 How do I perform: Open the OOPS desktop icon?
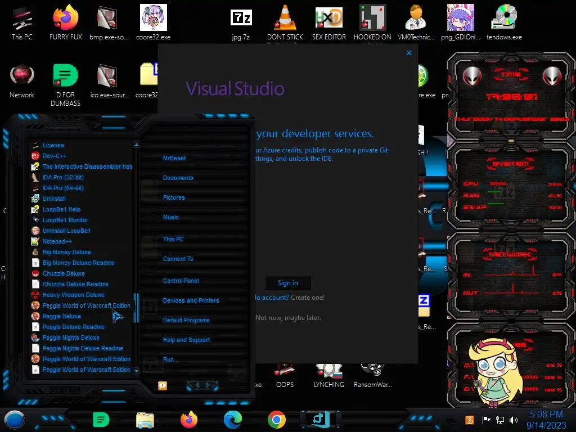(x=285, y=375)
